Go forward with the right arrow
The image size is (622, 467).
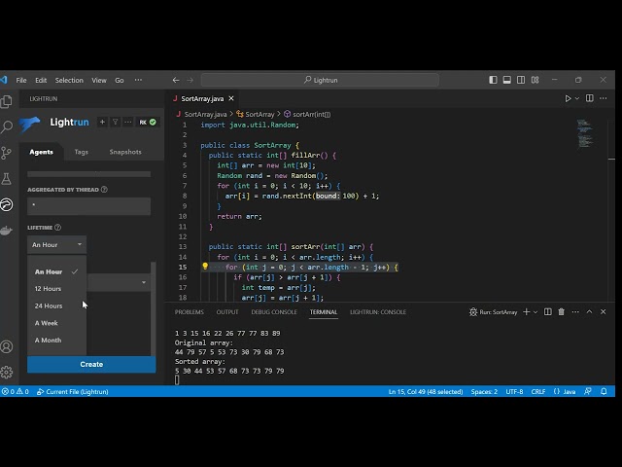point(190,80)
